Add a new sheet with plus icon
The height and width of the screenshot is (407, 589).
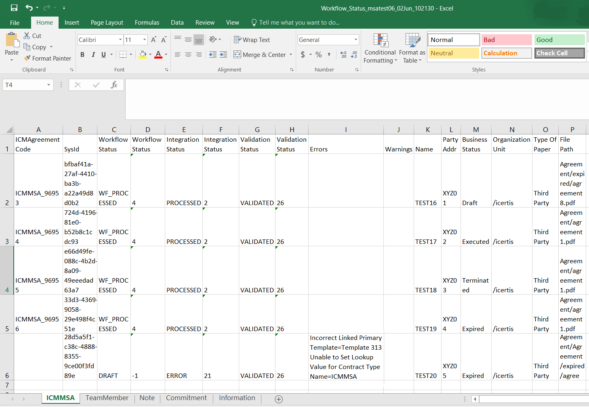click(x=278, y=399)
